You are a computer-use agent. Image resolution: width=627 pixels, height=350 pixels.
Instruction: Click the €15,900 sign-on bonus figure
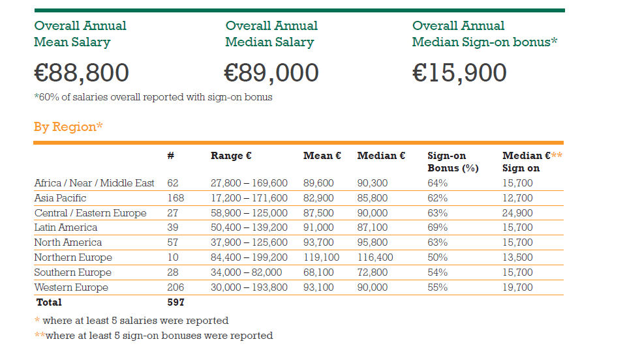459,72
